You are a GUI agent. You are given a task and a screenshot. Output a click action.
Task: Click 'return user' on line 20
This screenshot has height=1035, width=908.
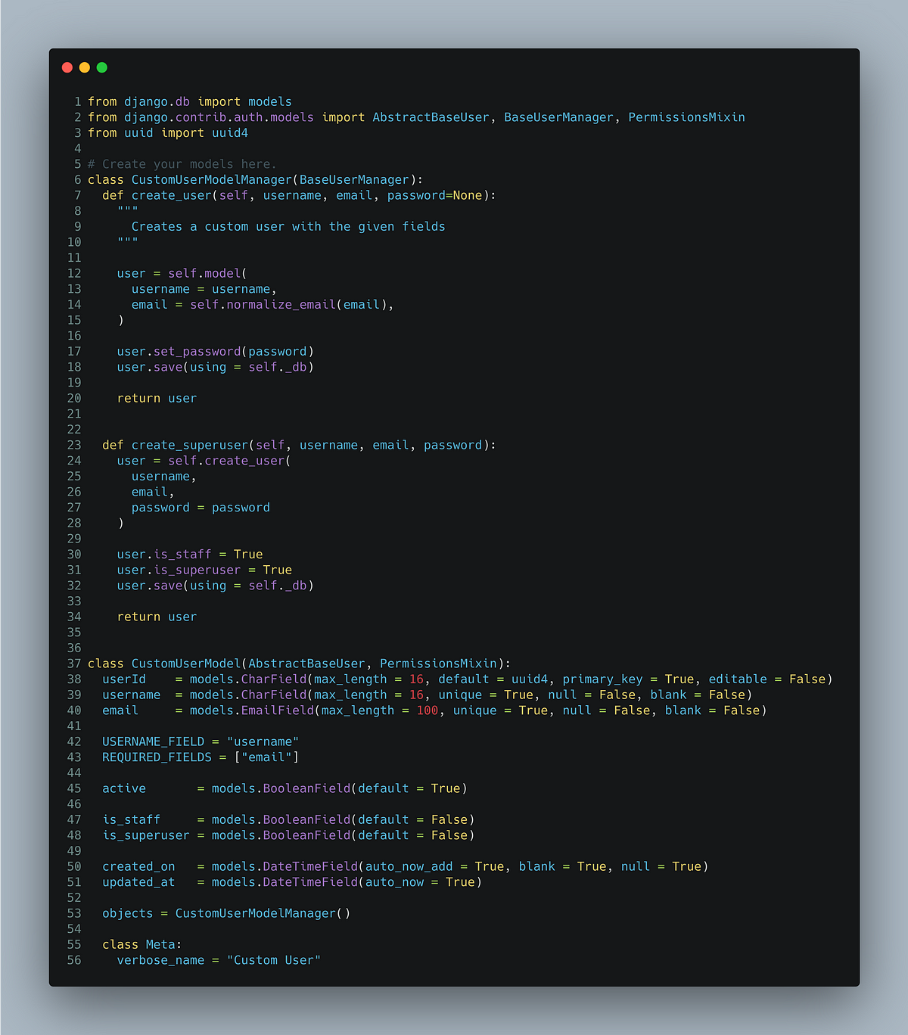157,399
